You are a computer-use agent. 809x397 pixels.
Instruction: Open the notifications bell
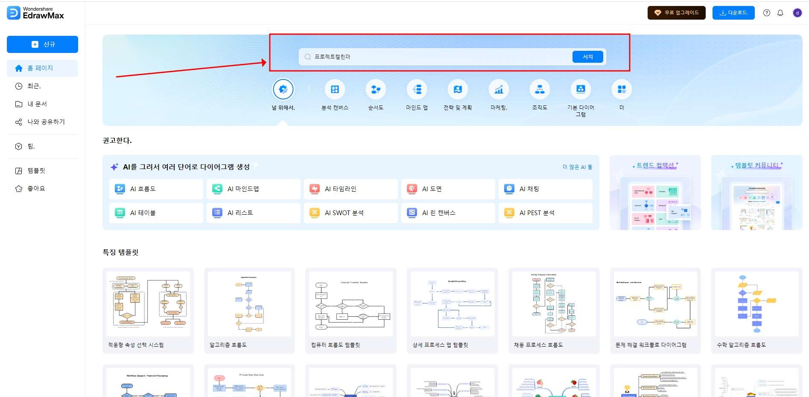[x=780, y=13]
